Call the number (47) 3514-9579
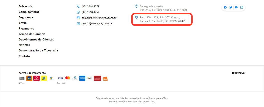Image resolution: width=264 pixels, height=107 pixels. point(90,7)
